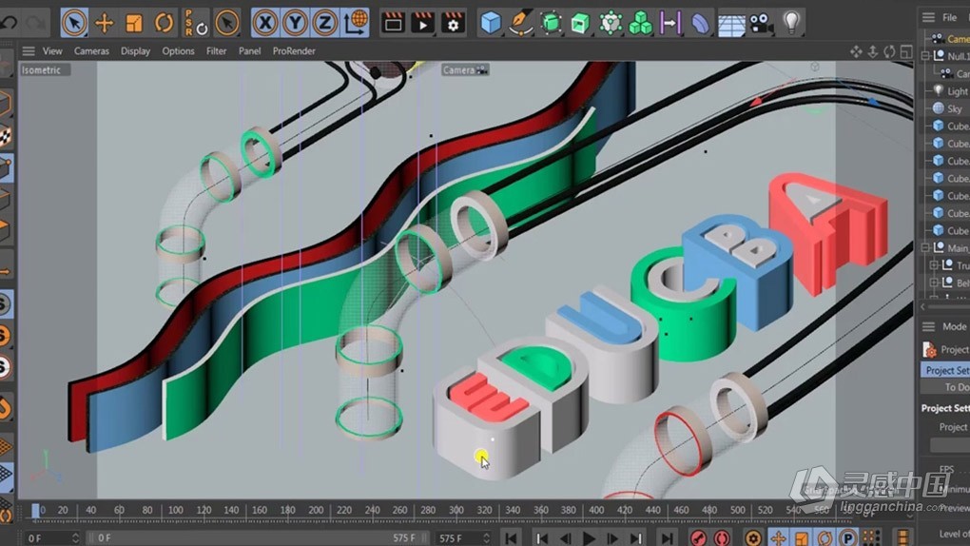Image resolution: width=970 pixels, height=546 pixels.
Task: Open the Cameras viewport menu
Action: (x=91, y=51)
